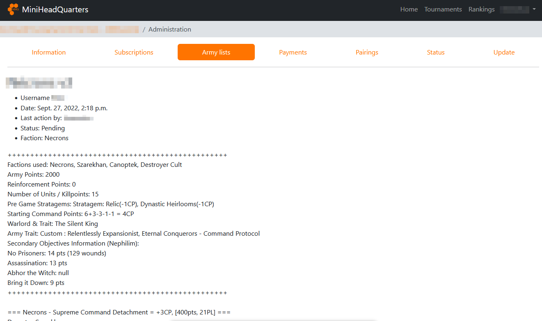Open the Subscriptions tab
Screen dimensions: 542x321
coord(134,52)
